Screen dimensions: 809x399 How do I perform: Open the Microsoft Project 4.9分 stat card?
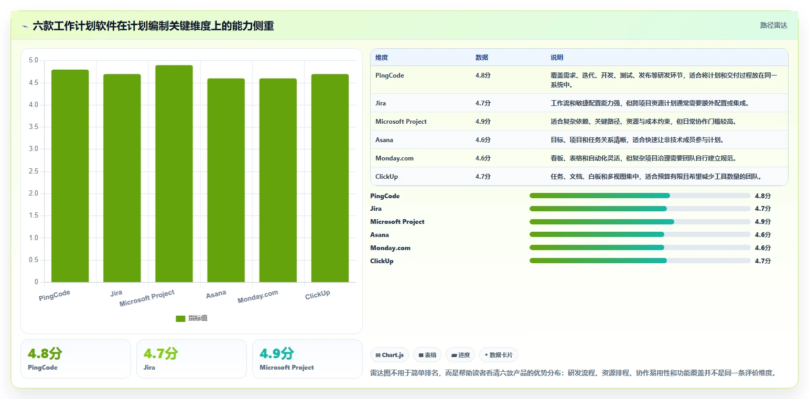point(307,359)
